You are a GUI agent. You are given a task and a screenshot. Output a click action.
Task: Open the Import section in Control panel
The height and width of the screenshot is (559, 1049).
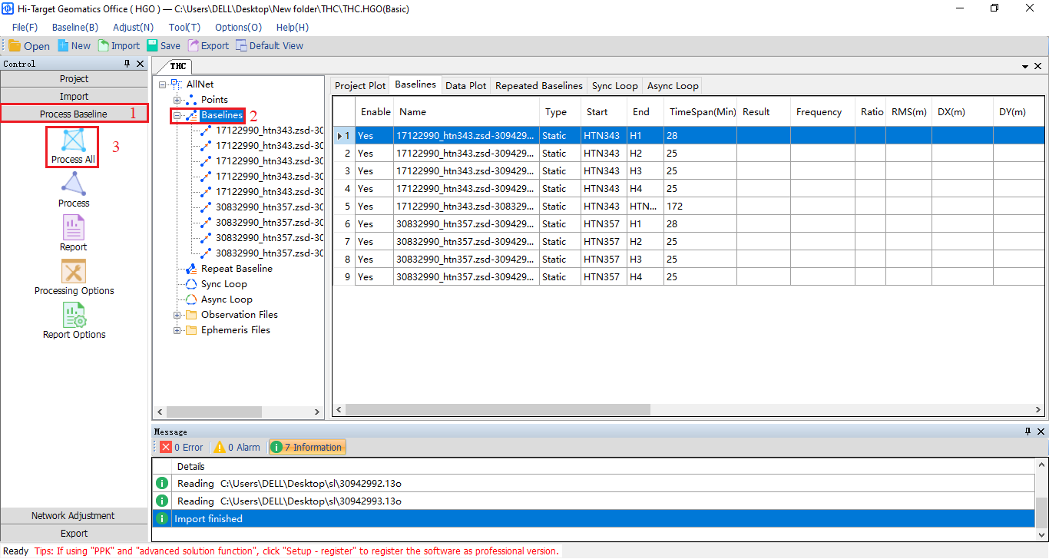click(x=74, y=97)
